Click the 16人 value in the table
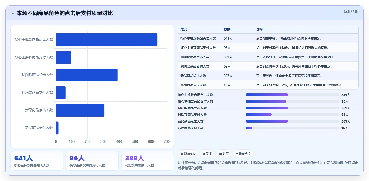369x181 pixels. [x=227, y=85]
